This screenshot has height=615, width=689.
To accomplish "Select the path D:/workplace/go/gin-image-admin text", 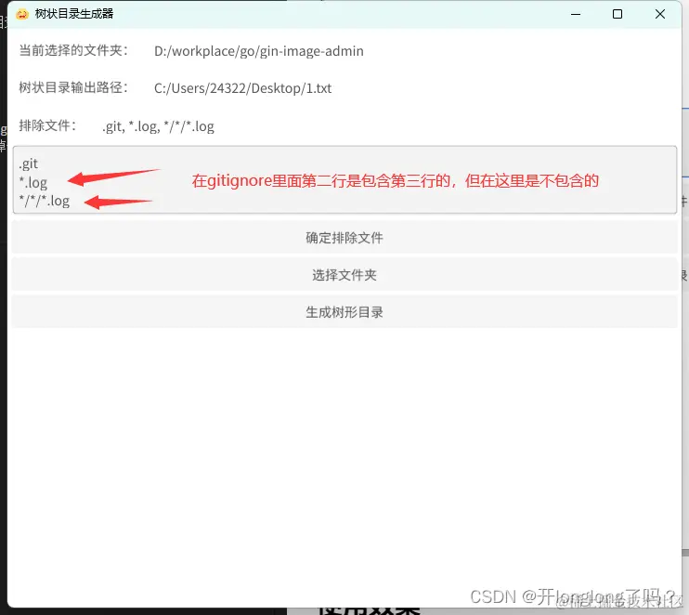I will tap(259, 51).
